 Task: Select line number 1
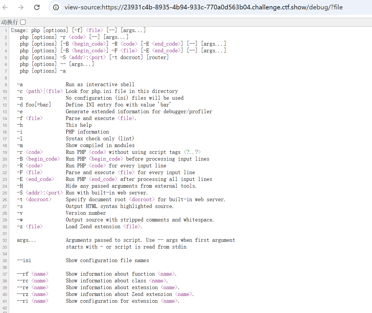tap(6, 31)
